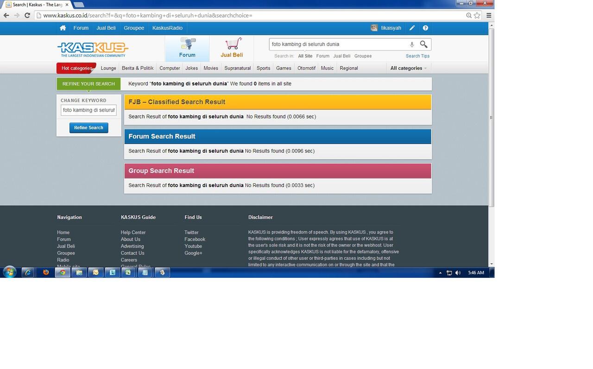The height and width of the screenshot is (369, 593).
Task: Open the Chrome menu button
Action: [489, 15]
